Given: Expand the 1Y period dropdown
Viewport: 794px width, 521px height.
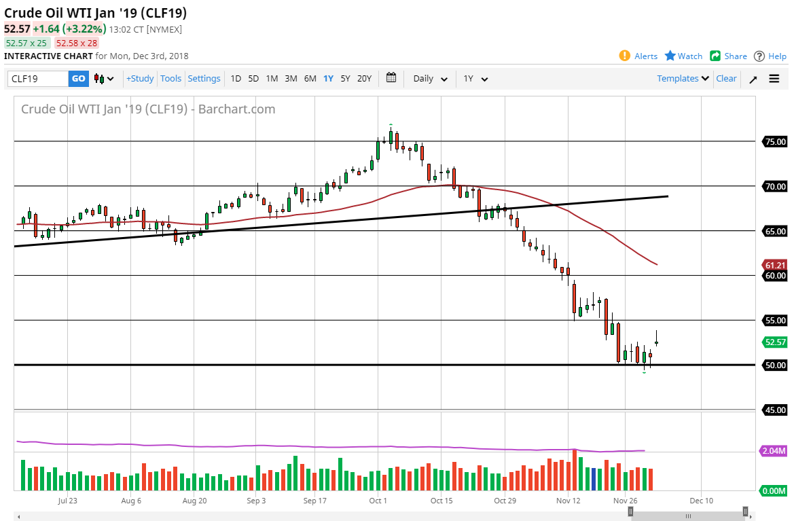Looking at the screenshot, I should [475, 79].
